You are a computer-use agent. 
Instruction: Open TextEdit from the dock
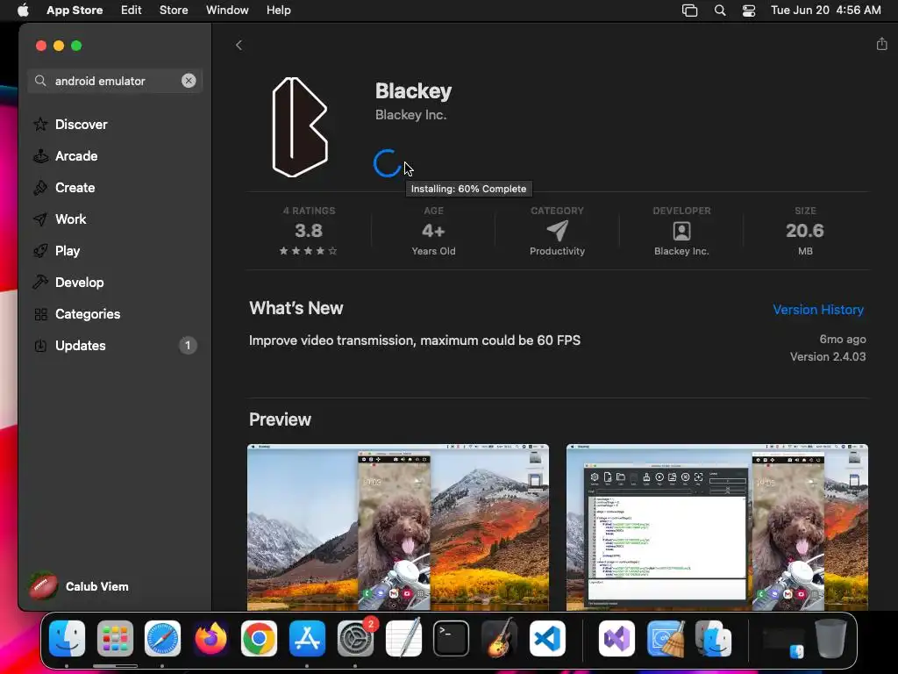[x=403, y=639]
